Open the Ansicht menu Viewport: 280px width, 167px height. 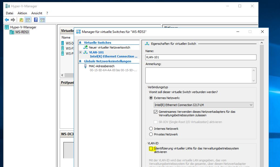[x=36, y=13]
